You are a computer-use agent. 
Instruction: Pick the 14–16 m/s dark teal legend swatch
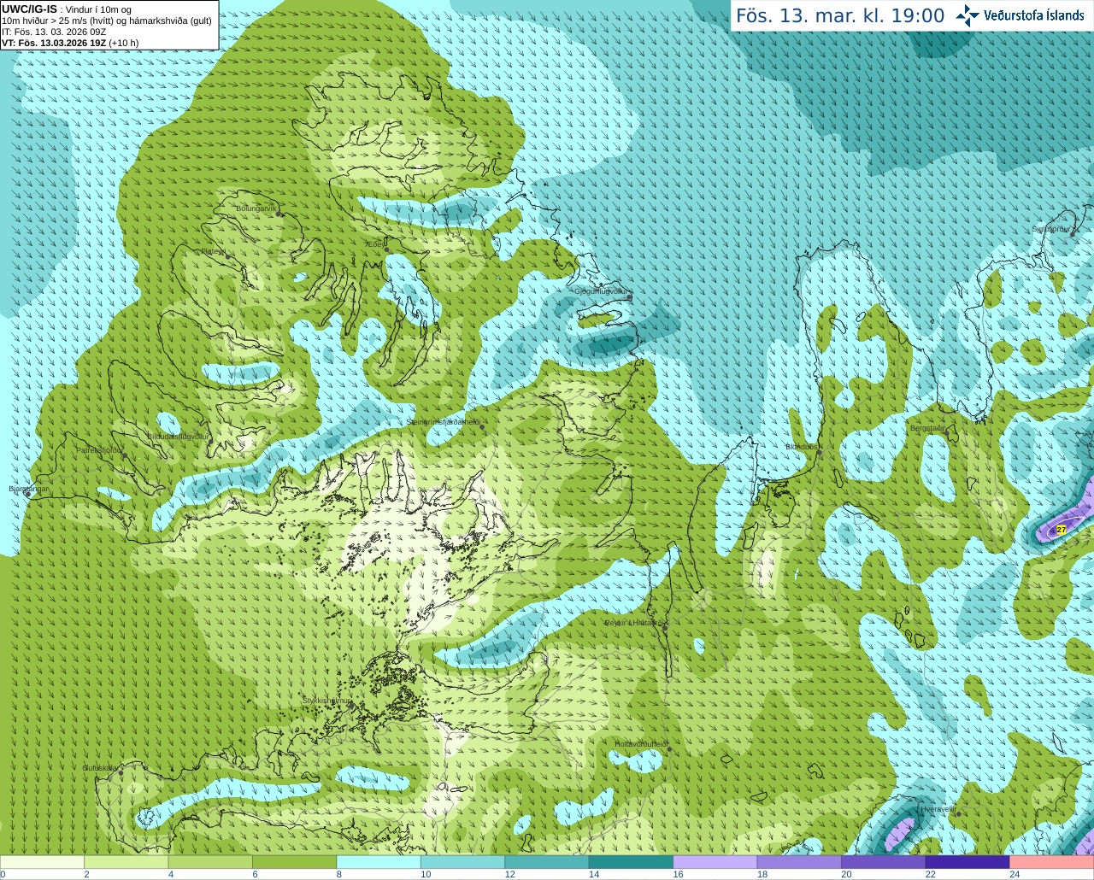[x=631, y=862]
